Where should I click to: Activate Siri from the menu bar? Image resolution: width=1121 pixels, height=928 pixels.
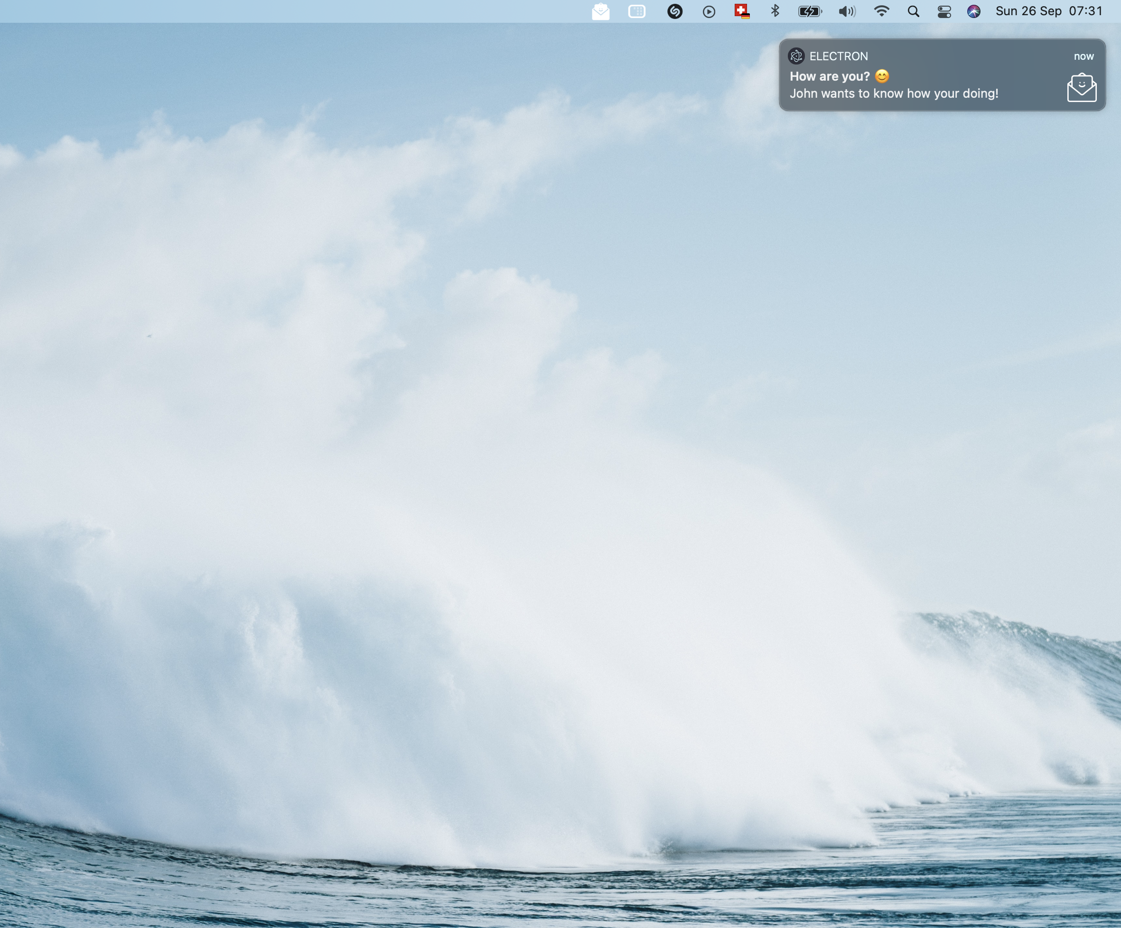(x=974, y=11)
